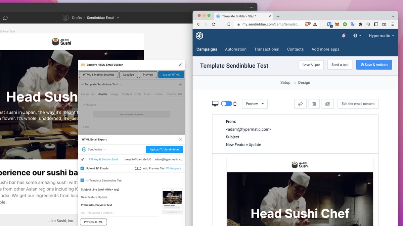Open the Preview dropdown in Sendinblue
This screenshot has width=403, height=226.
tap(255, 104)
